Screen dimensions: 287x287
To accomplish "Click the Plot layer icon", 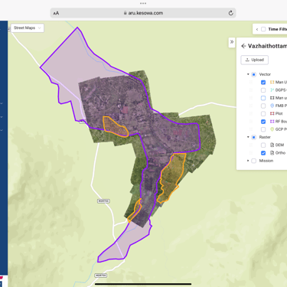I will (272, 113).
